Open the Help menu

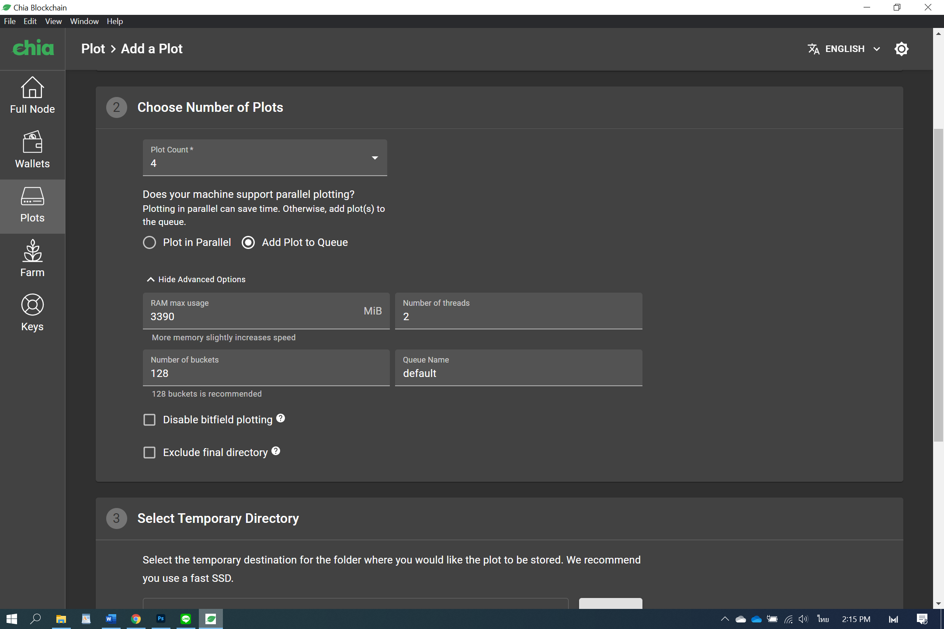coord(115,21)
